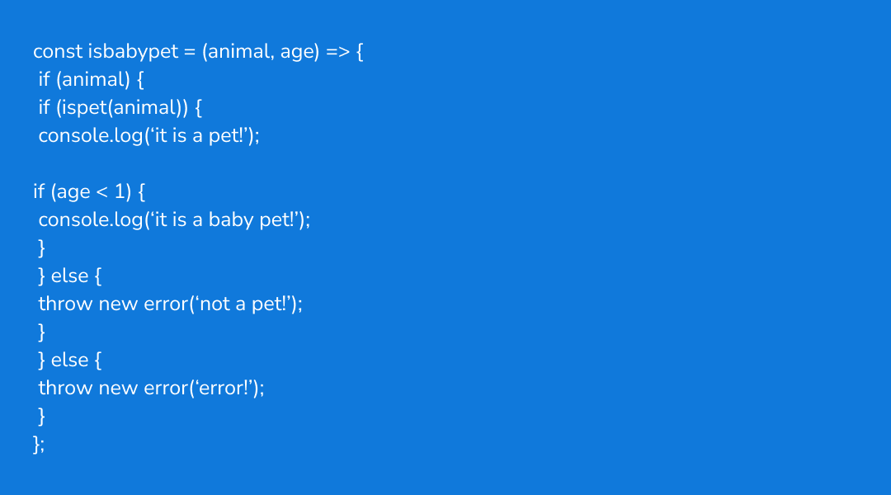
Task: Click the arrow '=>' operator
Action: tap(337, 52)
